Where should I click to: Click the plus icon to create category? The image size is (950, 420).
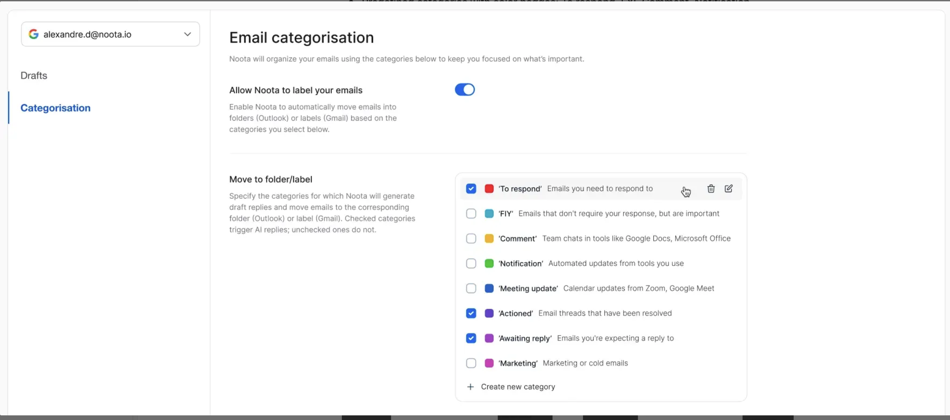470,387
